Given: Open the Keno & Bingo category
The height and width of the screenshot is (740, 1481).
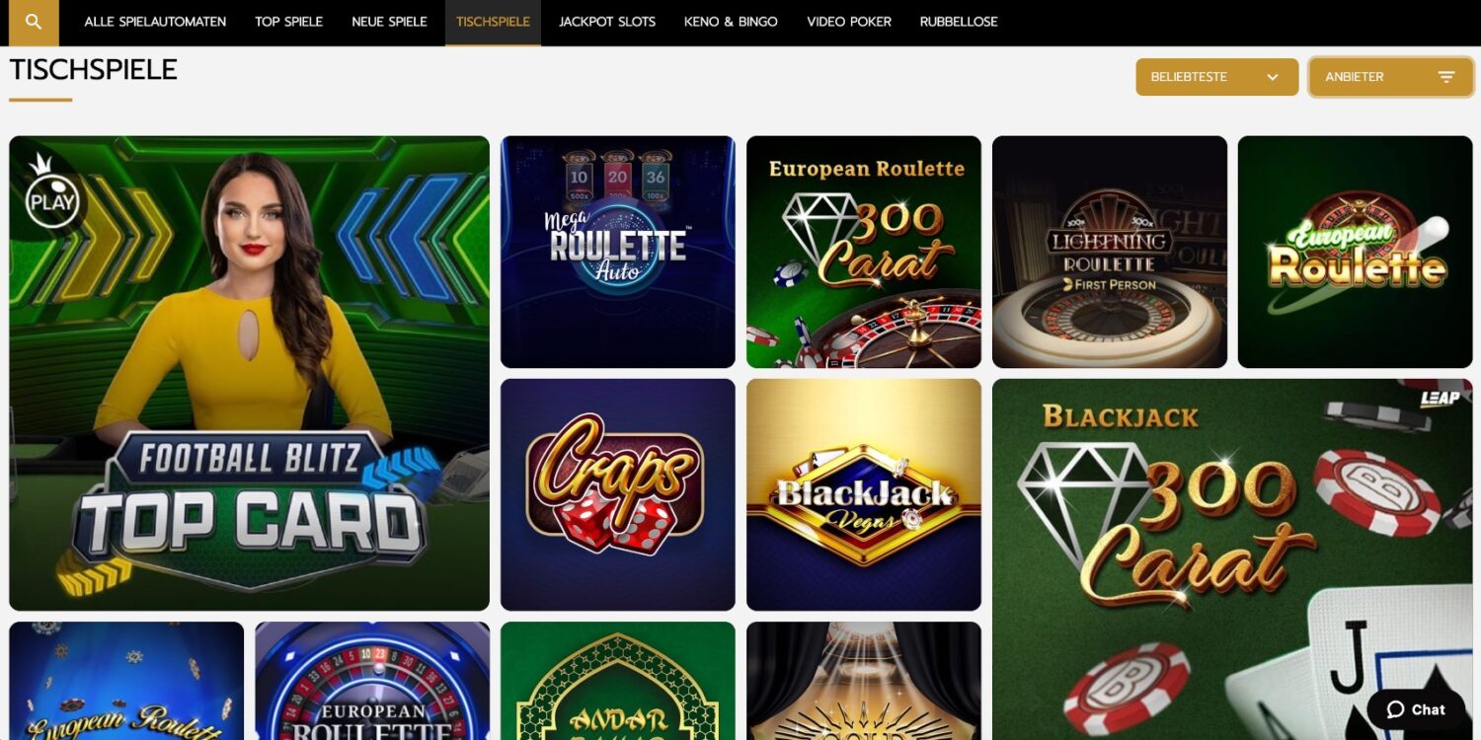Looking at the screenshot, I should pyautogui.click(x=731, y=22).
